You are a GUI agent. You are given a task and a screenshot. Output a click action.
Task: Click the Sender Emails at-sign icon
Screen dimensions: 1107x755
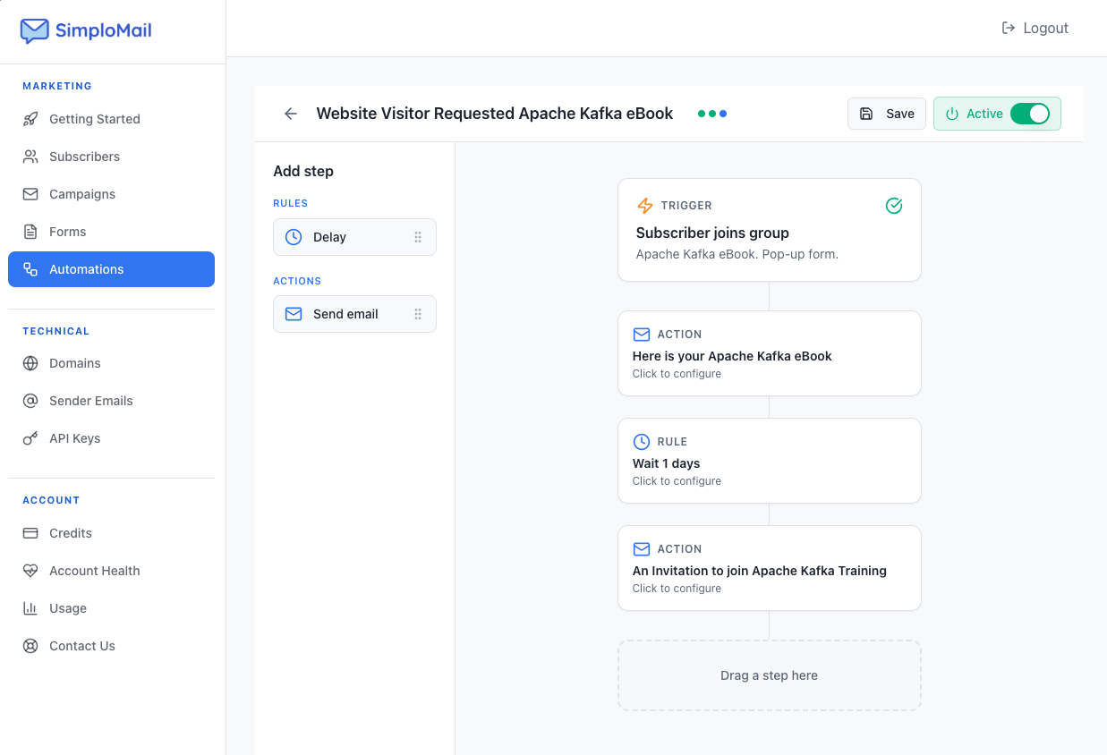30,401
